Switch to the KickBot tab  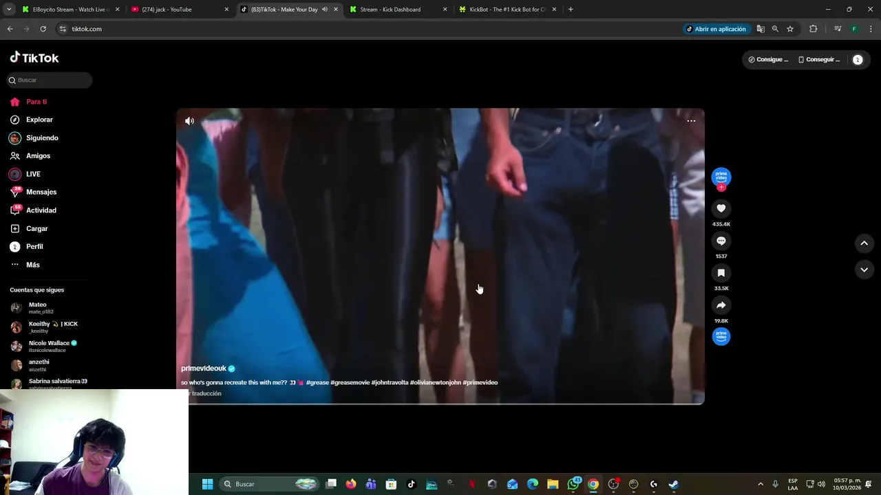tap(508, 10)
